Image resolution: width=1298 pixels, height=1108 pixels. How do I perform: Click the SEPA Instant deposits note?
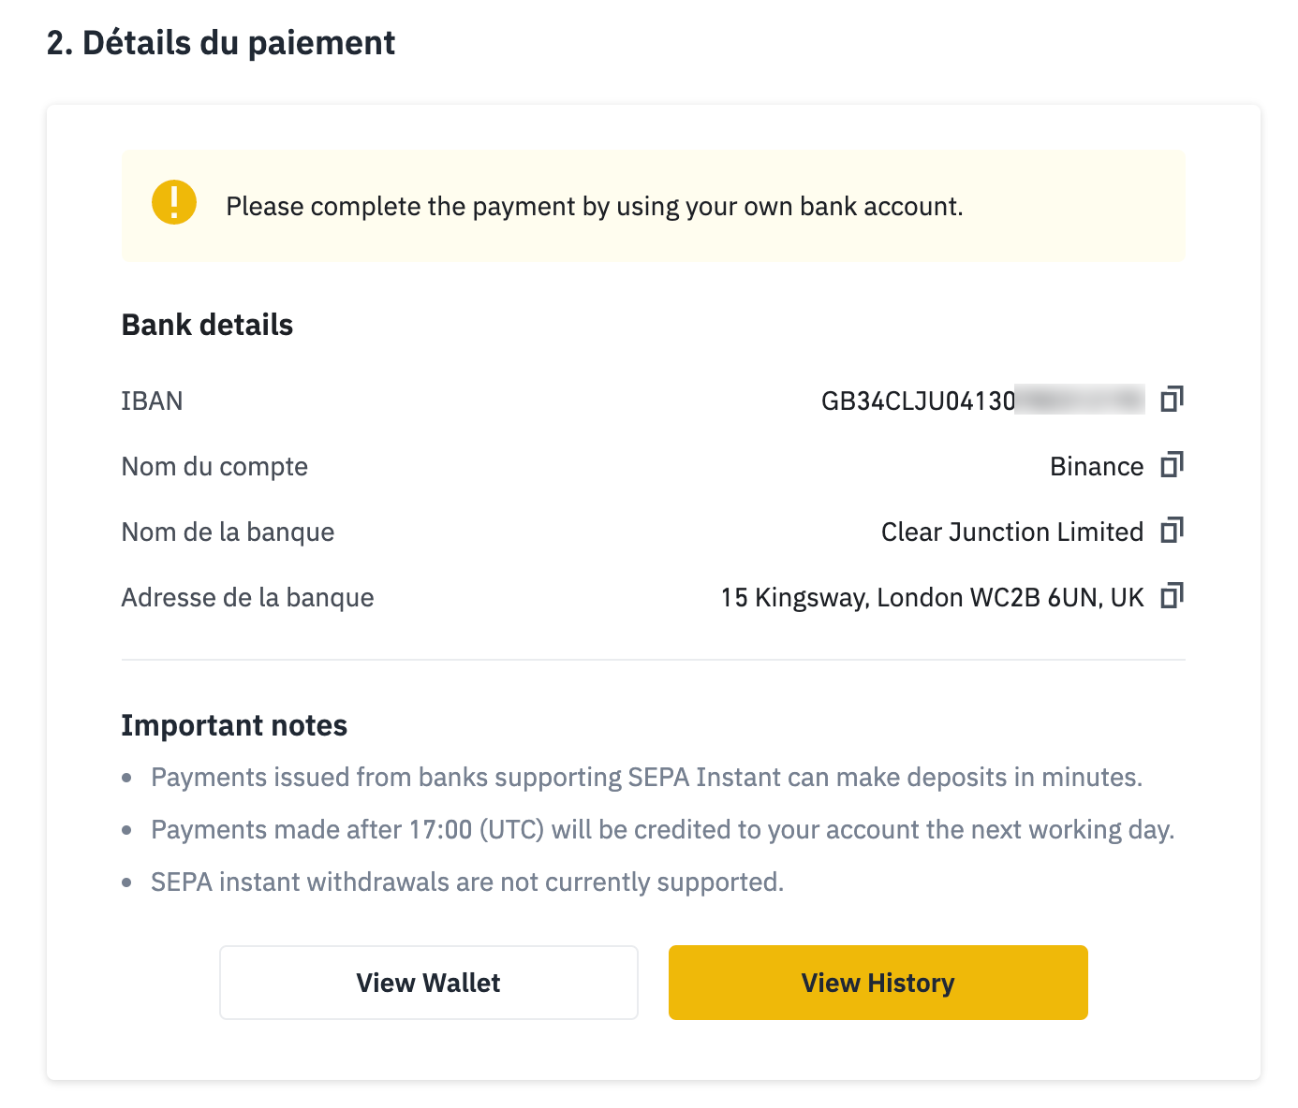646,777
